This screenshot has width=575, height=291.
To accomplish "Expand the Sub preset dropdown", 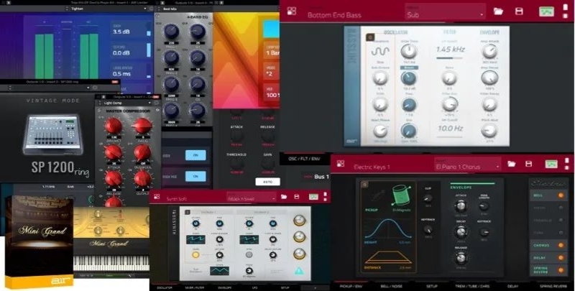I will click(445, 12).
